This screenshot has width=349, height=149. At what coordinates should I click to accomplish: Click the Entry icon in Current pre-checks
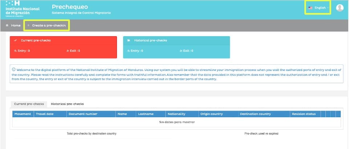point(15,51)
